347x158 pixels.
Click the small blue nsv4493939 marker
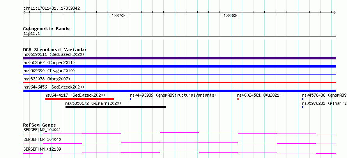tap(131, 99)
